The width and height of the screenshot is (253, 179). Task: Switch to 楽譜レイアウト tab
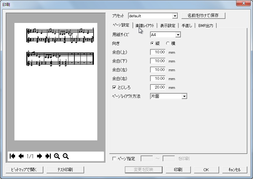(145, 25)
